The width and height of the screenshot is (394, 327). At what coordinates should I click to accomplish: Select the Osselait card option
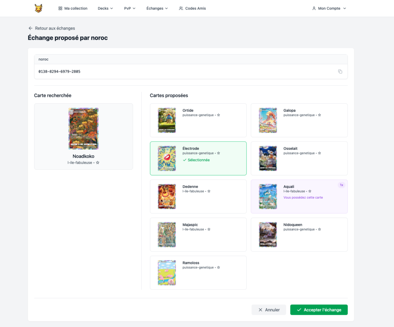299,158
